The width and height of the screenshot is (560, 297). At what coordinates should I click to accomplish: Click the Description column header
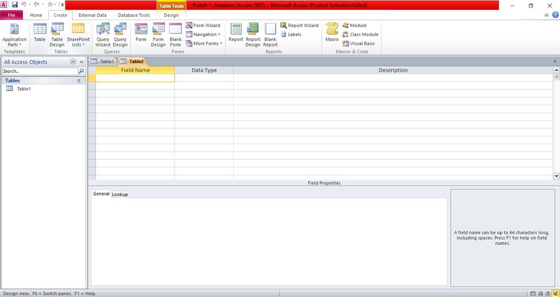[x=393, y=71]
